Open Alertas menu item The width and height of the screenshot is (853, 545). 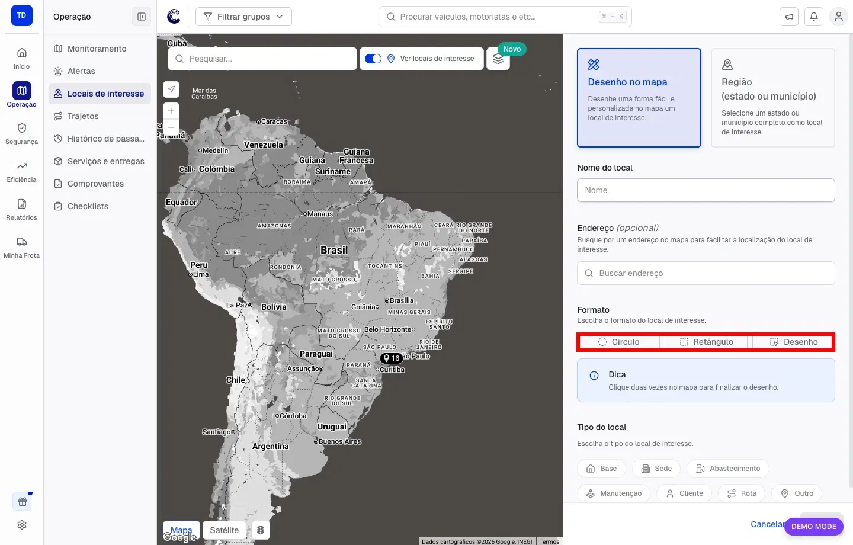pyautogui.click(x=100, y=71)
